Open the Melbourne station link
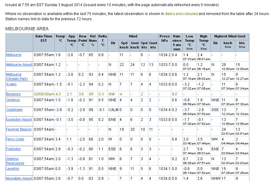276x181 pixels. coord(14,55)
